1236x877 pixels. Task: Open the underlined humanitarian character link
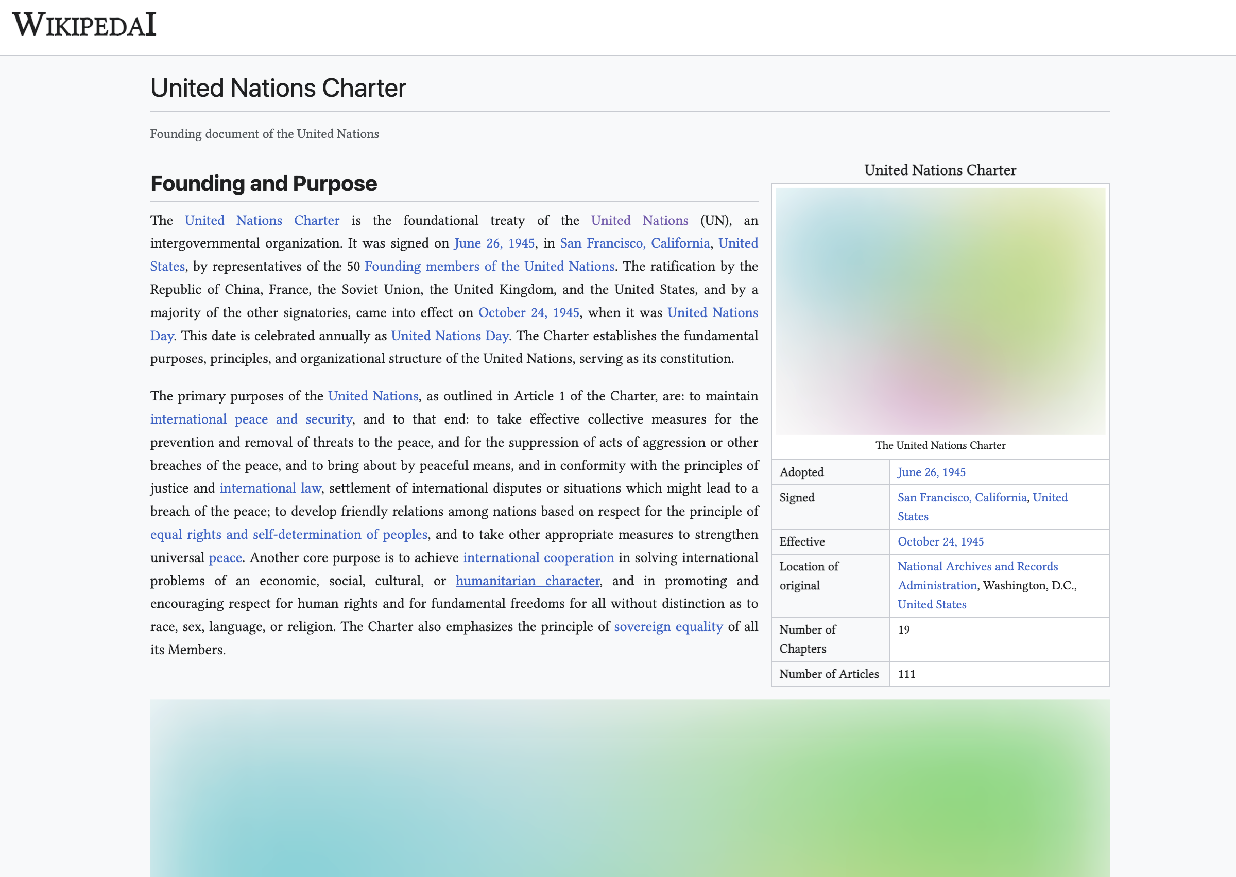(x=527, y=581)
